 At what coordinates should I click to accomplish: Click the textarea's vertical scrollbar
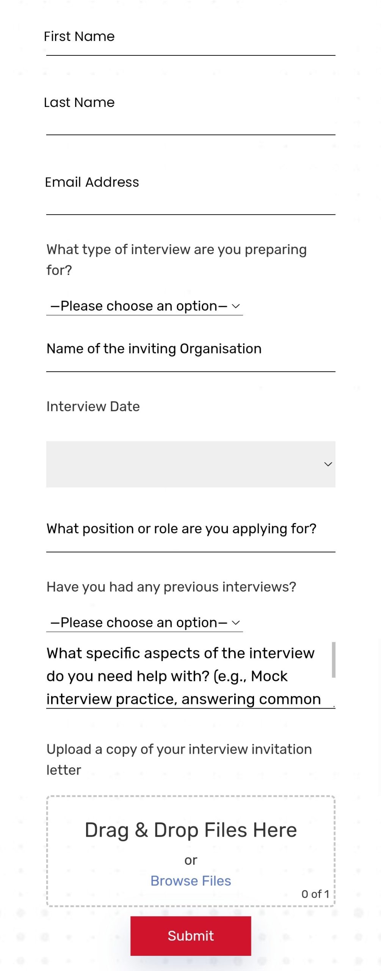(334, 660)
